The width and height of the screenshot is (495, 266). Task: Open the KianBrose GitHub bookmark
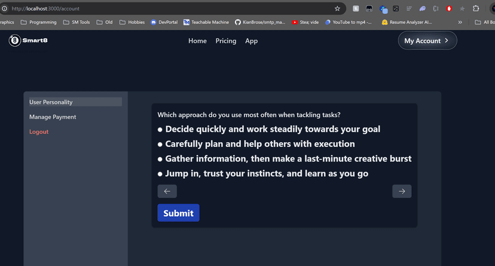coord(260,22)
